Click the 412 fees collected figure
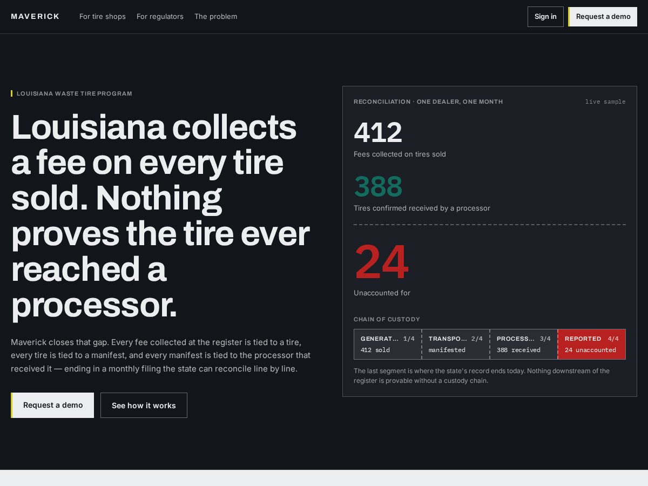This screenshot has height=486, width=648. [x=378, y=133]
